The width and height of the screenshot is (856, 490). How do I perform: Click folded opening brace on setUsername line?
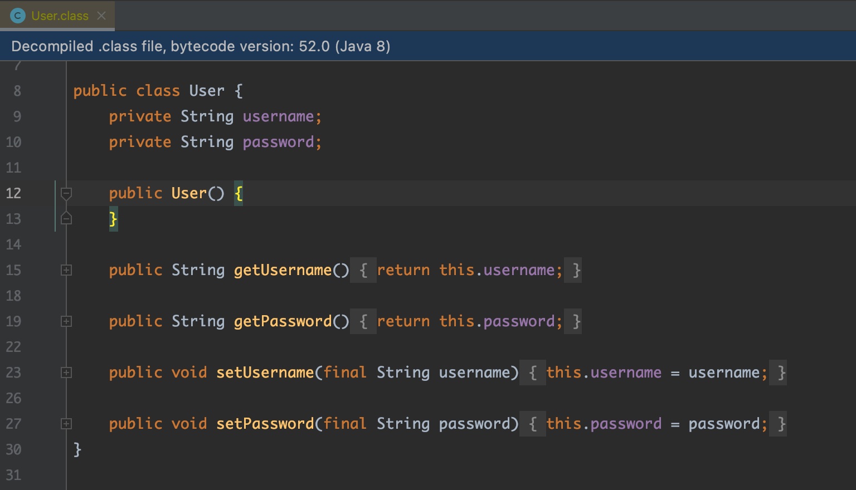point(533,373)
